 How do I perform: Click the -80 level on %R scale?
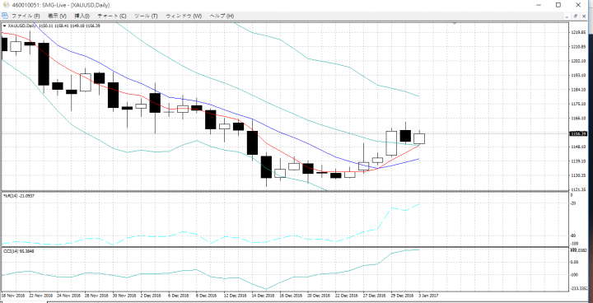pyautogui.click(x=573, y=236)
